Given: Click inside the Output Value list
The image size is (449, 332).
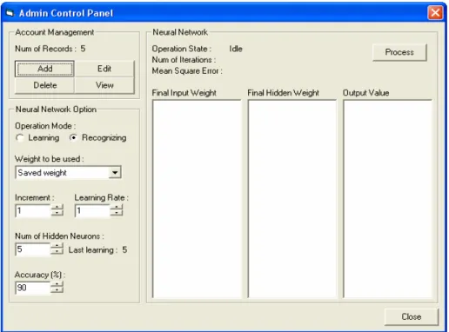Looking at the screenshot, I should click(387, 199).
